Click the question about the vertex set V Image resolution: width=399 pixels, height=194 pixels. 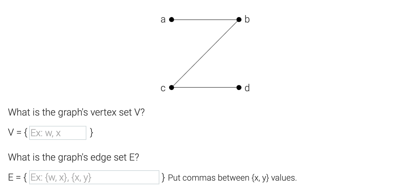click(x=77, y=112)
